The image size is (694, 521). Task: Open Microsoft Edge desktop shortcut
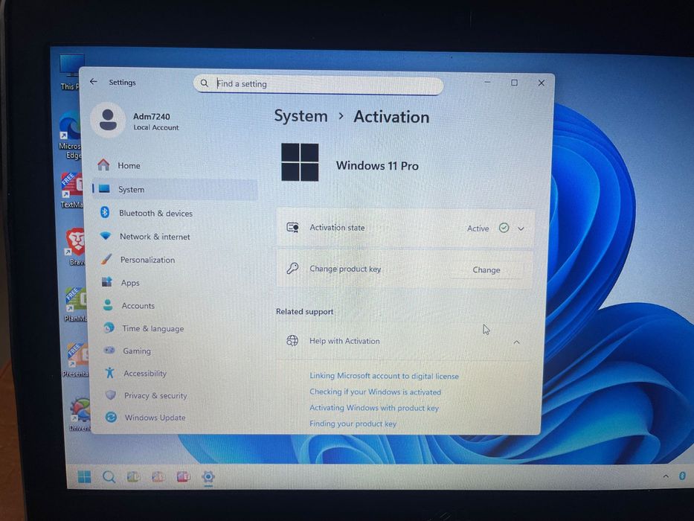point(71,134)
